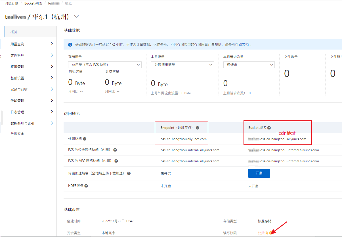Screen dimensions: 342x237
Task: Click help icon beside HDFS服务
Action: (x=86, y=185)
